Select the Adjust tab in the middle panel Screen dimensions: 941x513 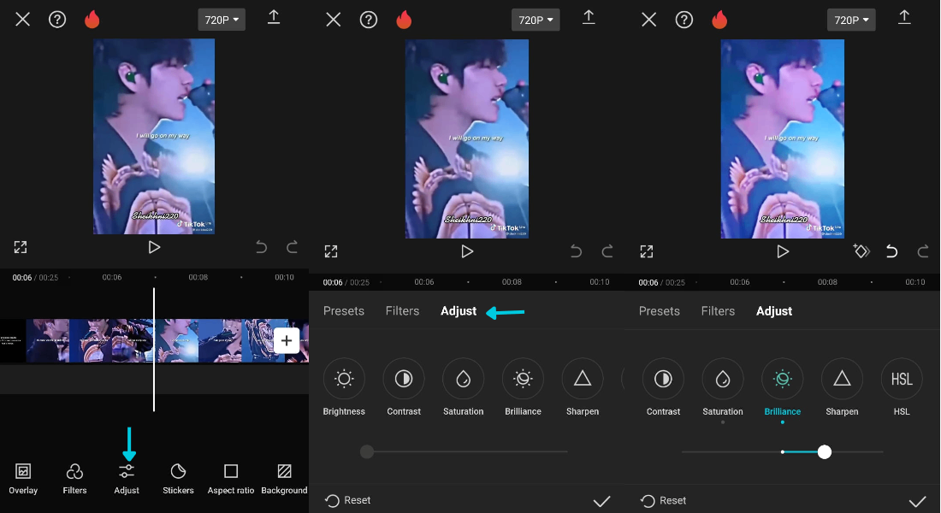[x=459, y=311]
